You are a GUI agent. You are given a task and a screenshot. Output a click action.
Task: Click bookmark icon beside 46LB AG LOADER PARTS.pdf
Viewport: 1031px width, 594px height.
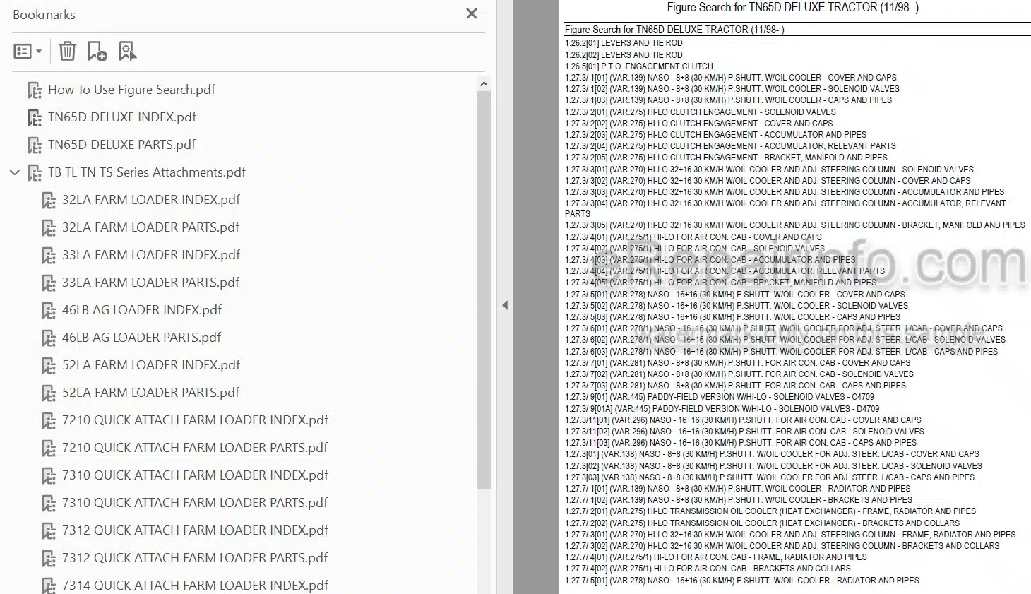point(49,338)
